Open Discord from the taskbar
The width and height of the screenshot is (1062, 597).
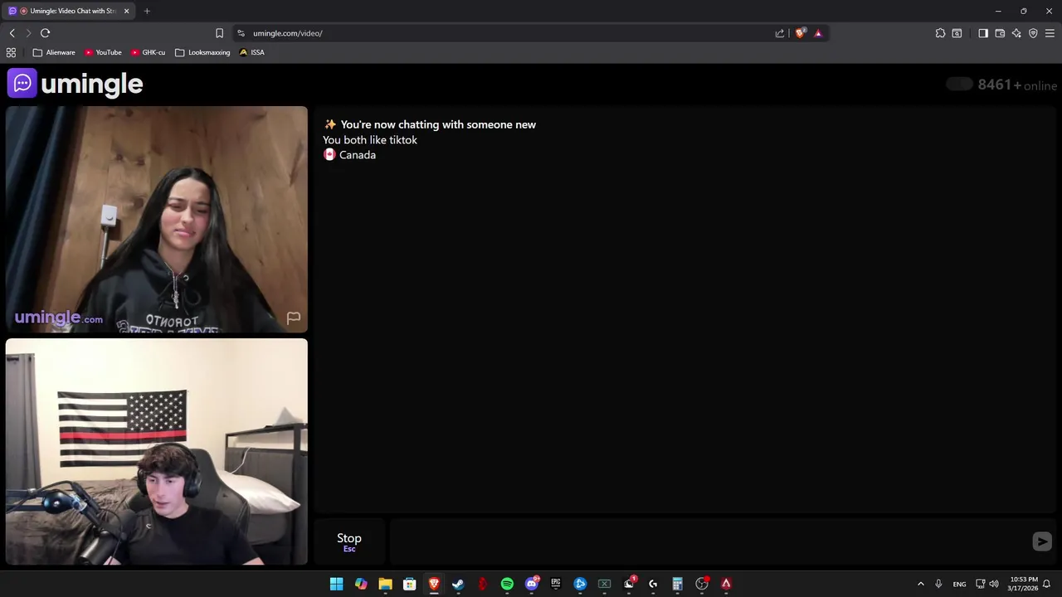532,584
